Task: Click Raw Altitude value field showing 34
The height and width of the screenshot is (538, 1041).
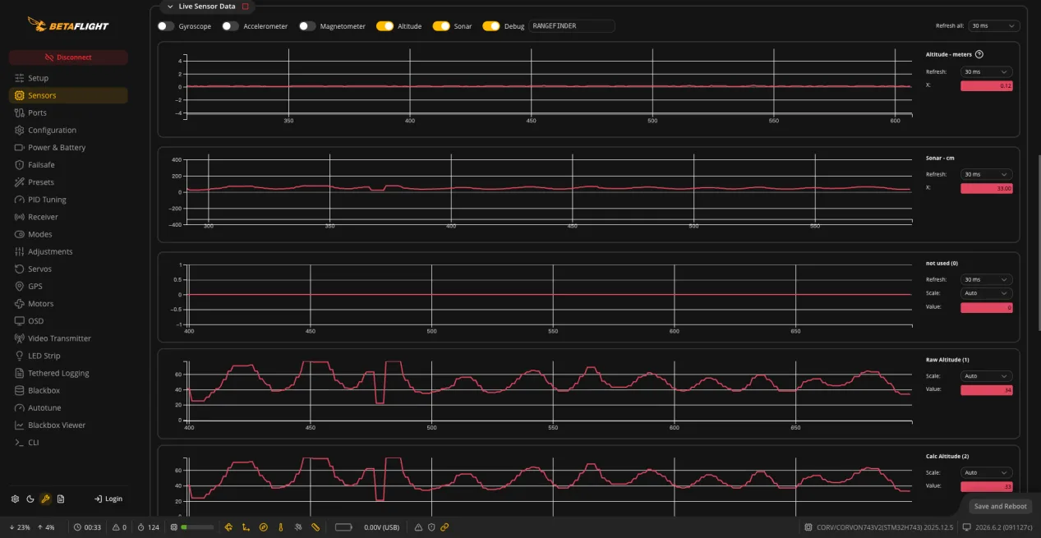Action: tap(987, 390)
